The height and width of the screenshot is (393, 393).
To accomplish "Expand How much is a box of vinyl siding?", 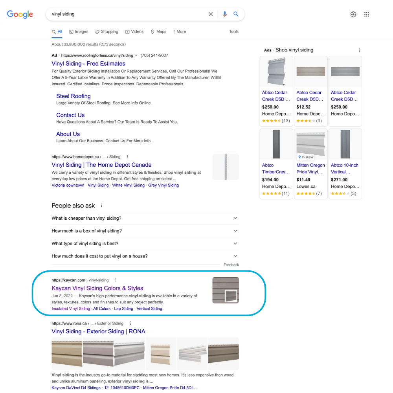I will [x=145, y=231].
